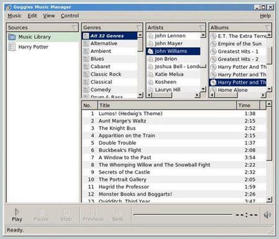Click the Title column header
This screenshot has width=279, height=239.
point(167,105)
